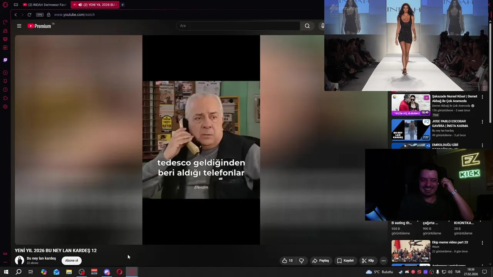Toggle the VPN badge in address bar
The height and width of the screenshot is (277, 493).
[40, 15]
